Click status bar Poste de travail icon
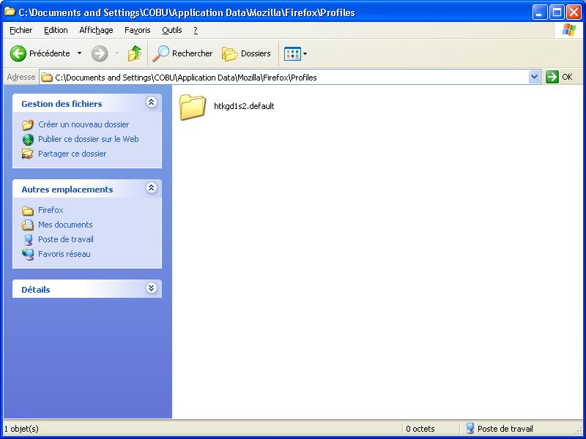This screenshot has height=439, width=586. 470,428
